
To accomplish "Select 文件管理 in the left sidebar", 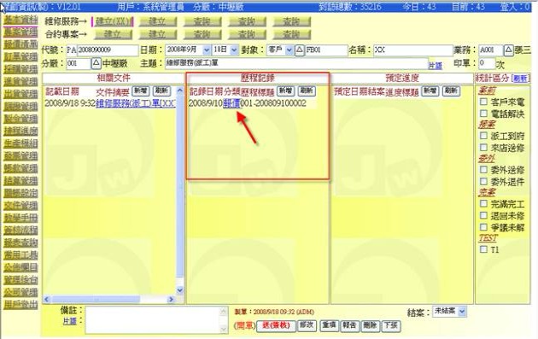I will (x=20, y=205).
